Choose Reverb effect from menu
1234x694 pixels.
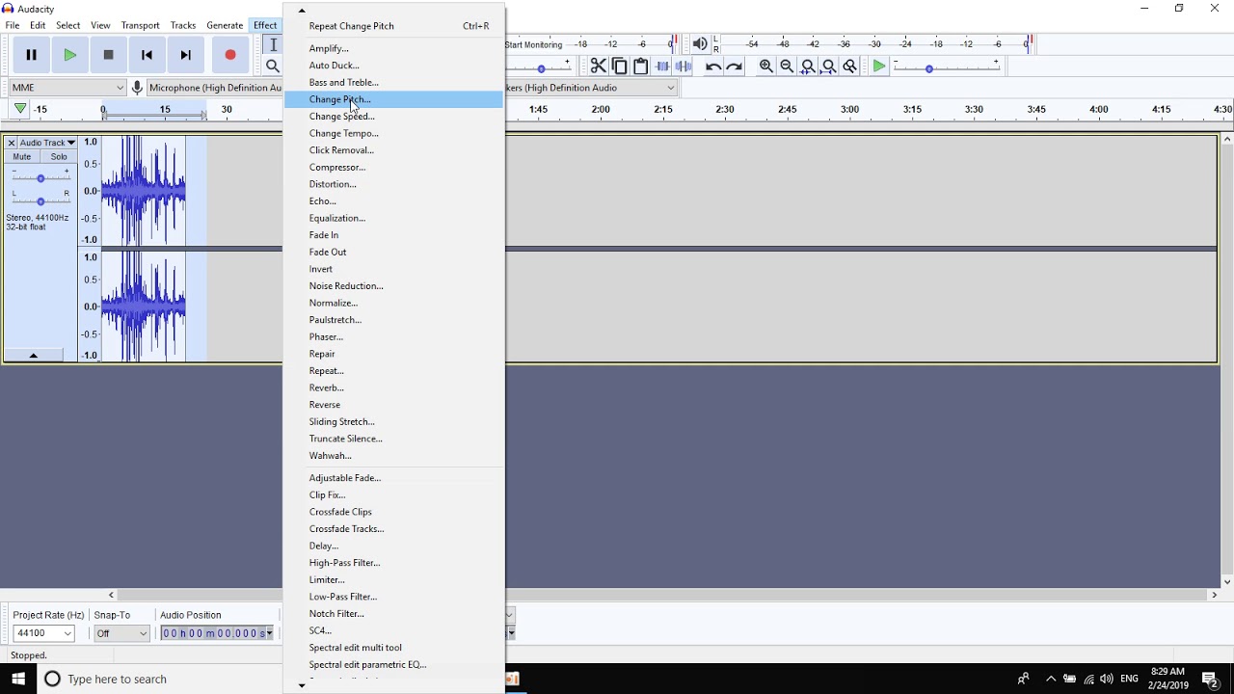[393, 387]
